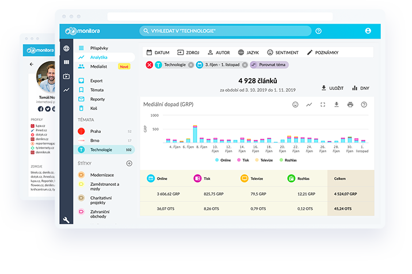
Task: Expand the DNY granularity selector
Action: tap(360, 88)
